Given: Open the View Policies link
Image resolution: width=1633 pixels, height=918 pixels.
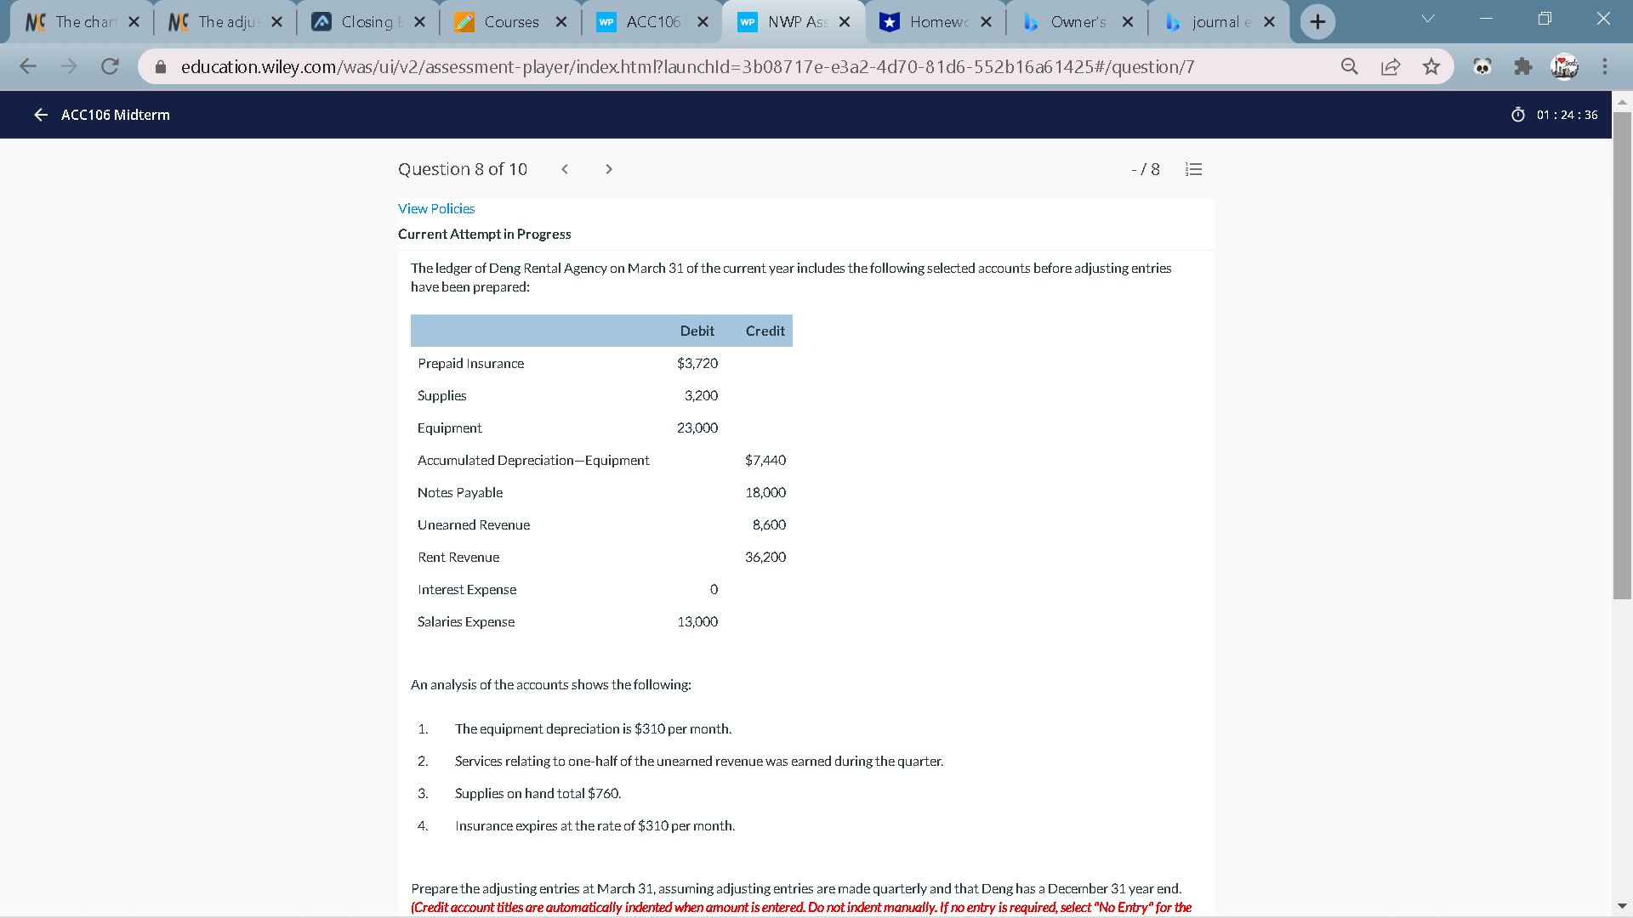Looking at the screenshot, I should 436,208.
